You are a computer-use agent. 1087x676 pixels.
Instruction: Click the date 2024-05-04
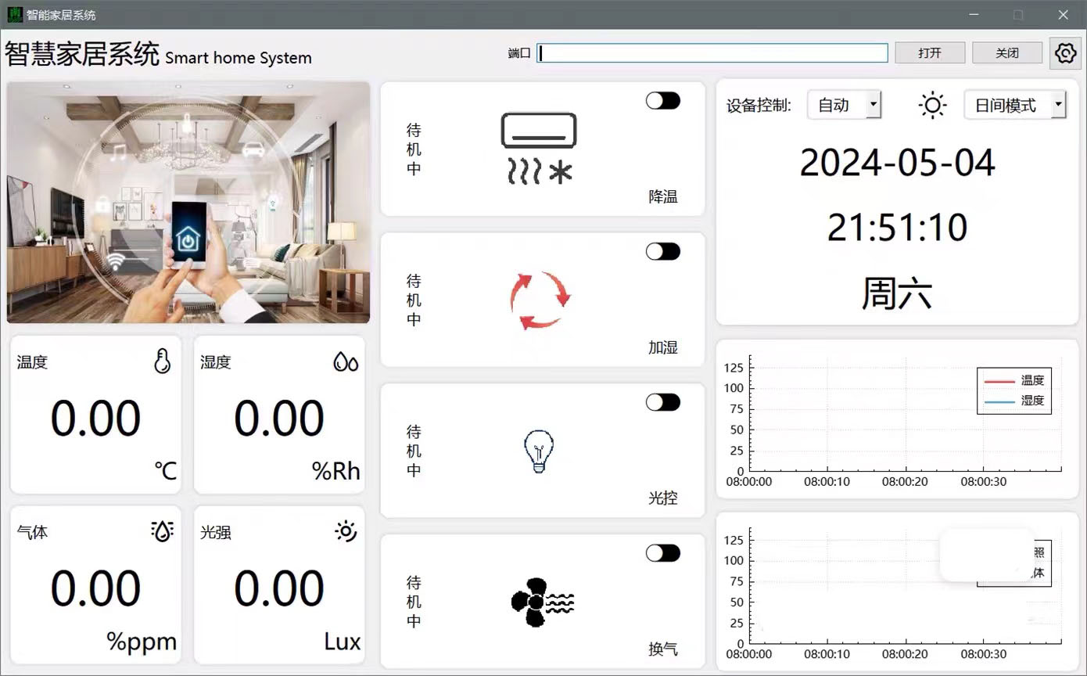coord(897,163)
